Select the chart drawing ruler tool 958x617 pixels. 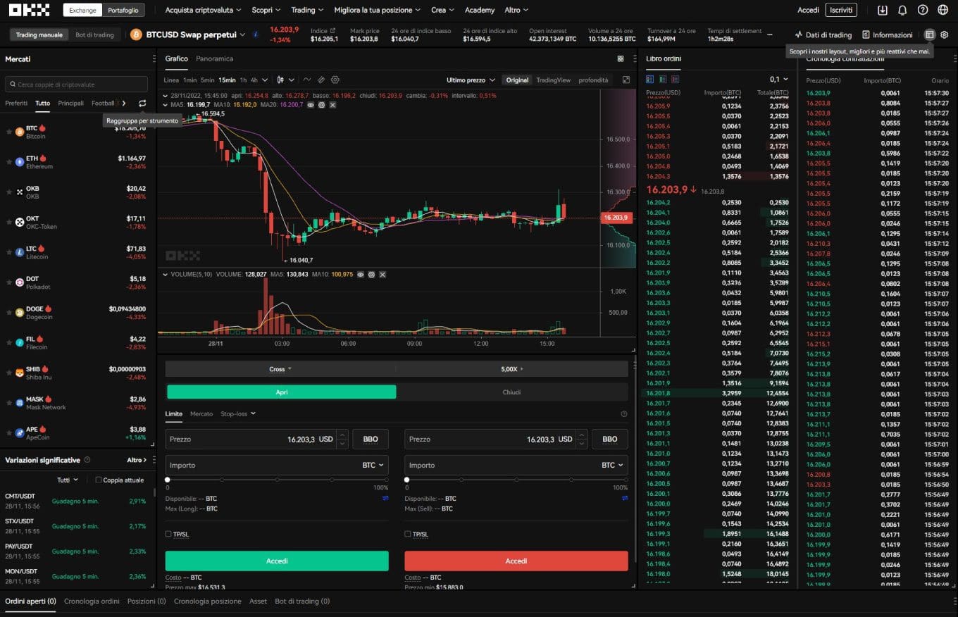(321, 80)
